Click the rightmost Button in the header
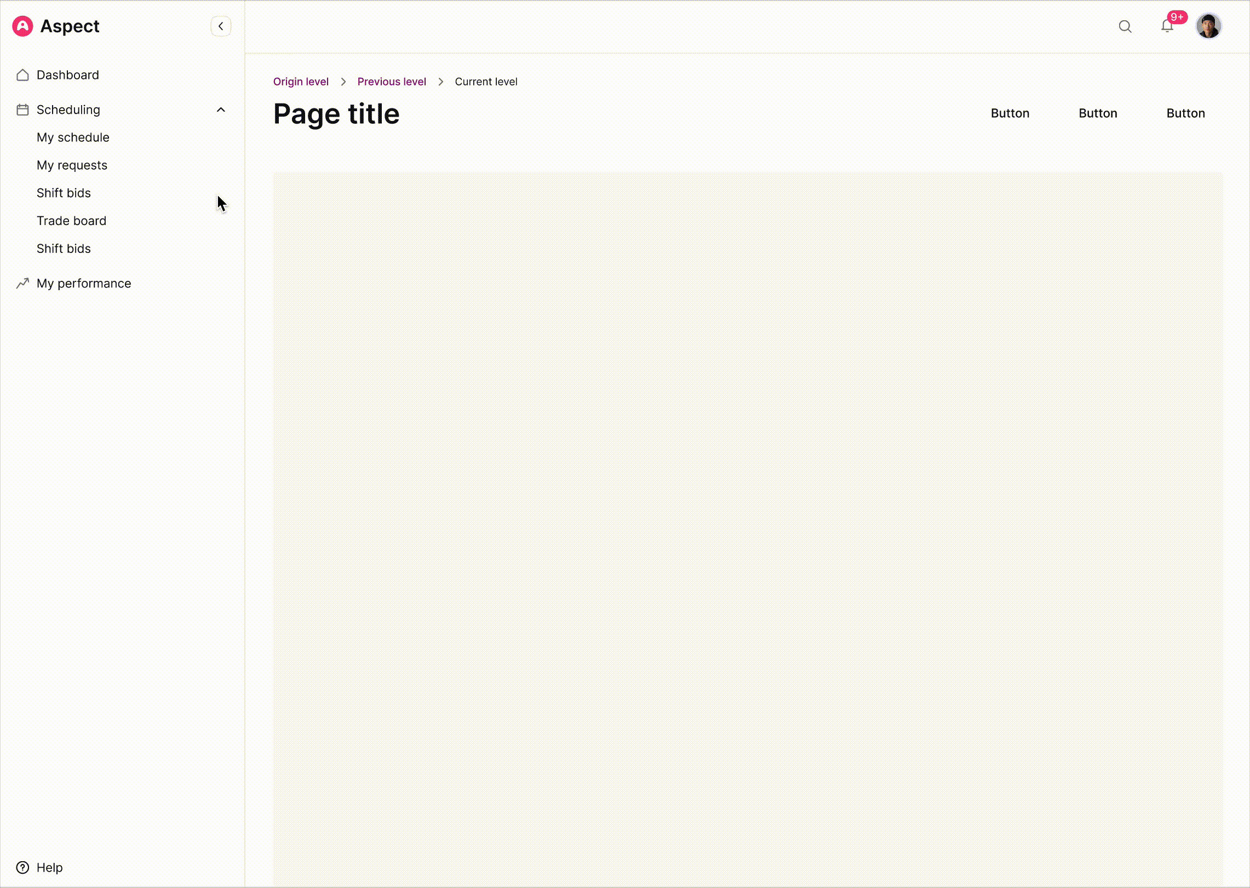This screenshot has width=1250, height=888. pos(1185,113)
